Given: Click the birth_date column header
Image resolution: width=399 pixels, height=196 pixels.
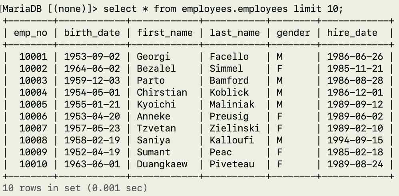Looking at the screenshot, I should pyautogui.click(x=92, y=33).
